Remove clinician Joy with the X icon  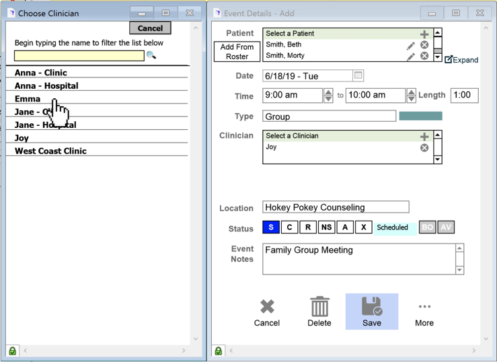424,147
